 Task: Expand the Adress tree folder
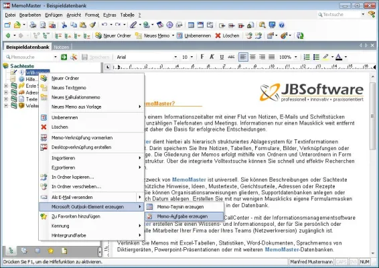[6, 92]
